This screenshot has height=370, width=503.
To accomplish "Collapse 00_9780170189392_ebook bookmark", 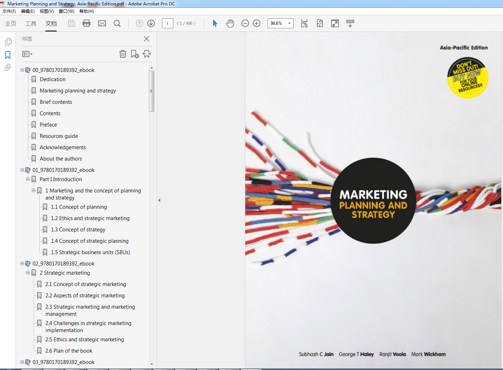I will [22, 70].
